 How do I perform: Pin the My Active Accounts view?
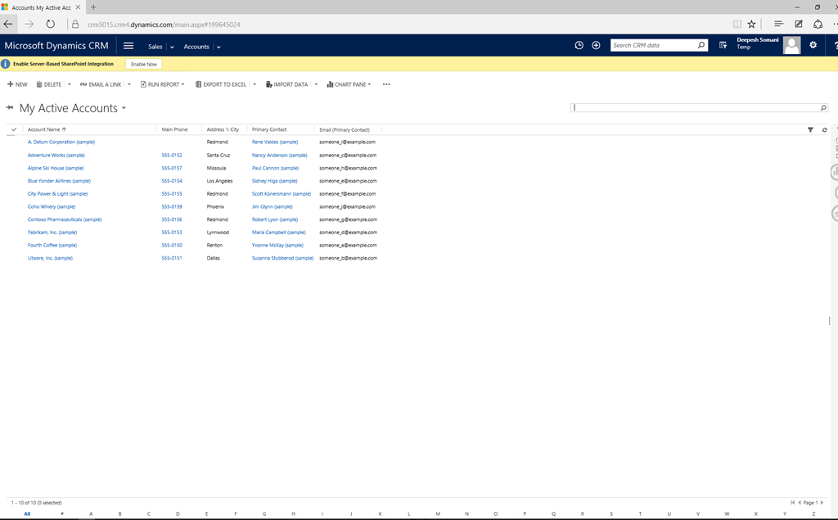pos(10,108)
